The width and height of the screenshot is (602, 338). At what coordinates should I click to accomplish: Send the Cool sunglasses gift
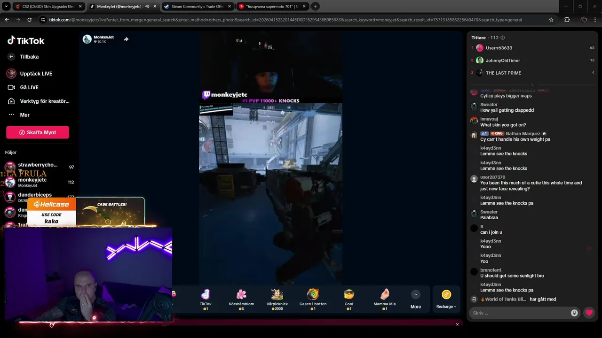(x=349, y=299)
